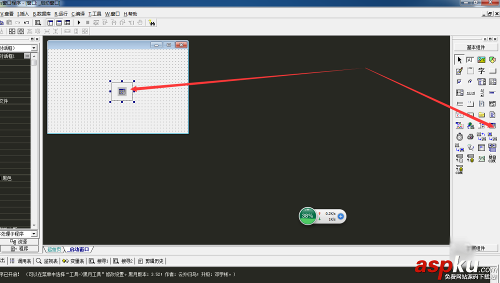Select the pointer tool in component palette
Image resolution: width=500 pixels, height=283 pixels.
click(459, 59)
